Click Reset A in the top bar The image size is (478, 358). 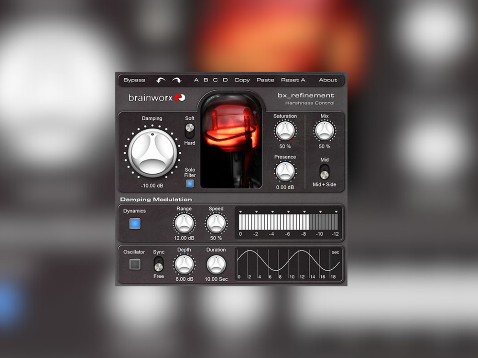[x=293, y=80]
